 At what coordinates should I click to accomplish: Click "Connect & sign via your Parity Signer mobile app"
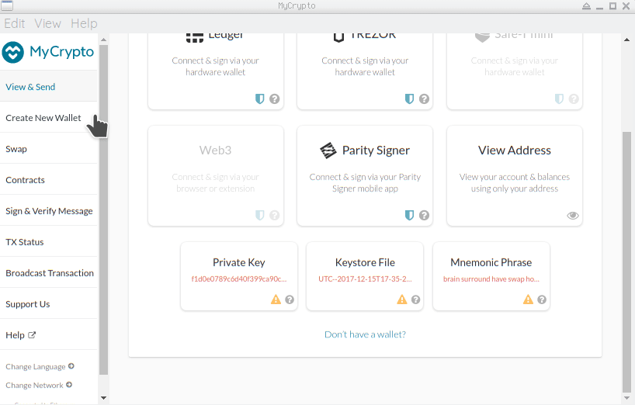coord(365,183)
